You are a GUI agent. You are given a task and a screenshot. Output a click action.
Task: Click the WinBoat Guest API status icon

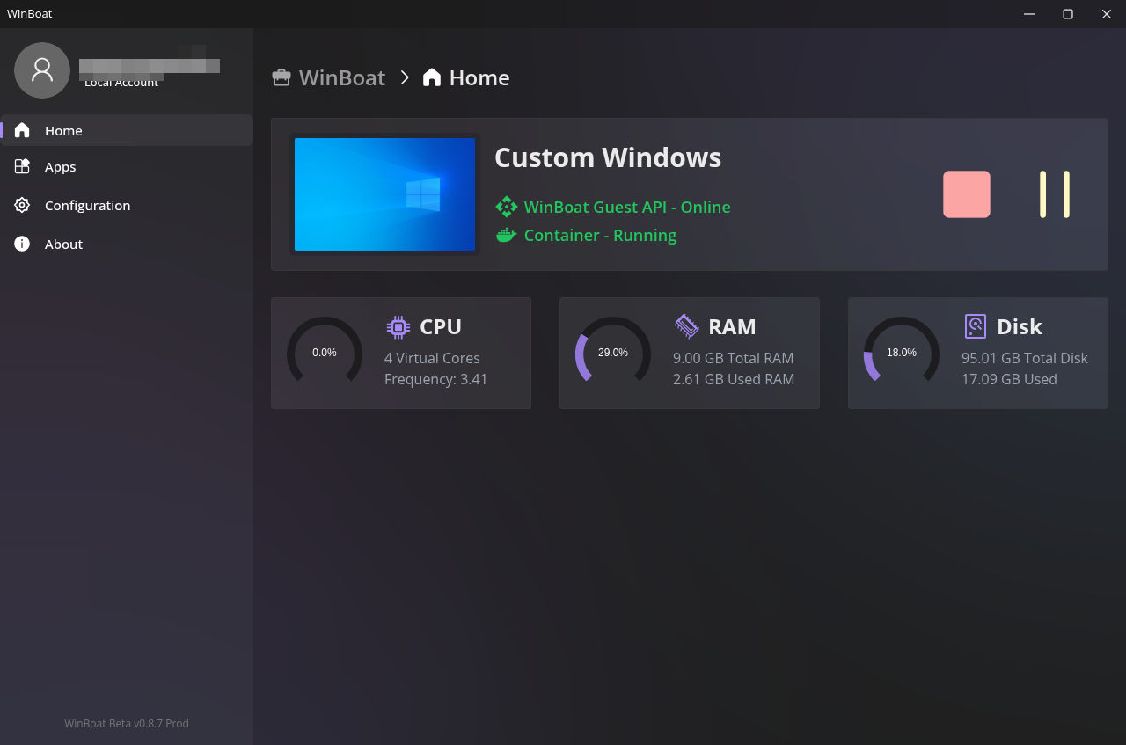tap(506, 208)
